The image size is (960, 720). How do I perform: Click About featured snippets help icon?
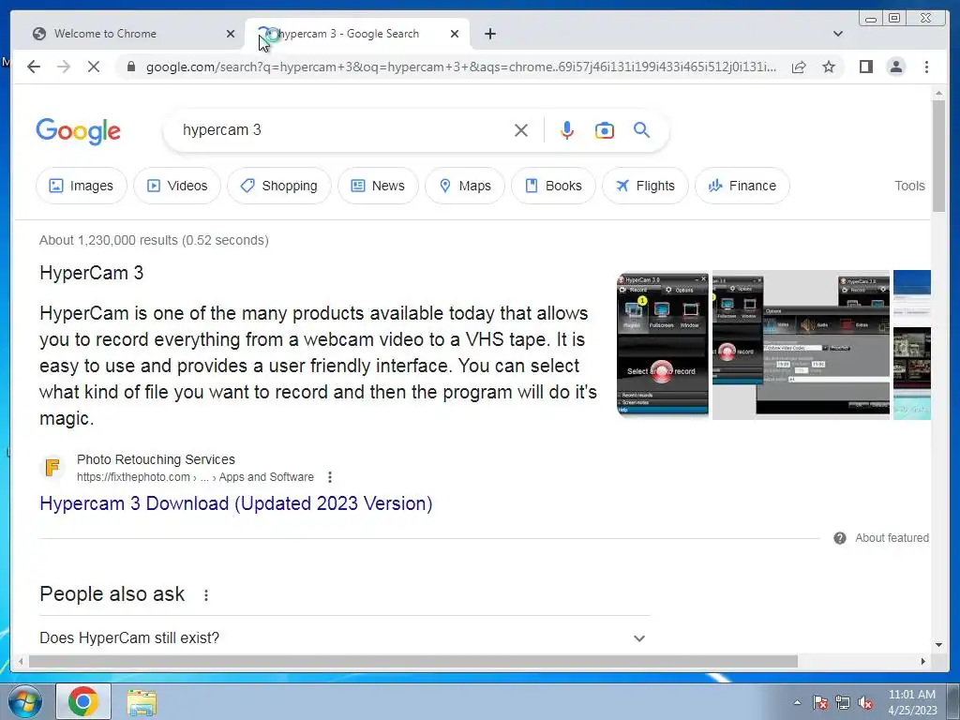coord(840,537)
